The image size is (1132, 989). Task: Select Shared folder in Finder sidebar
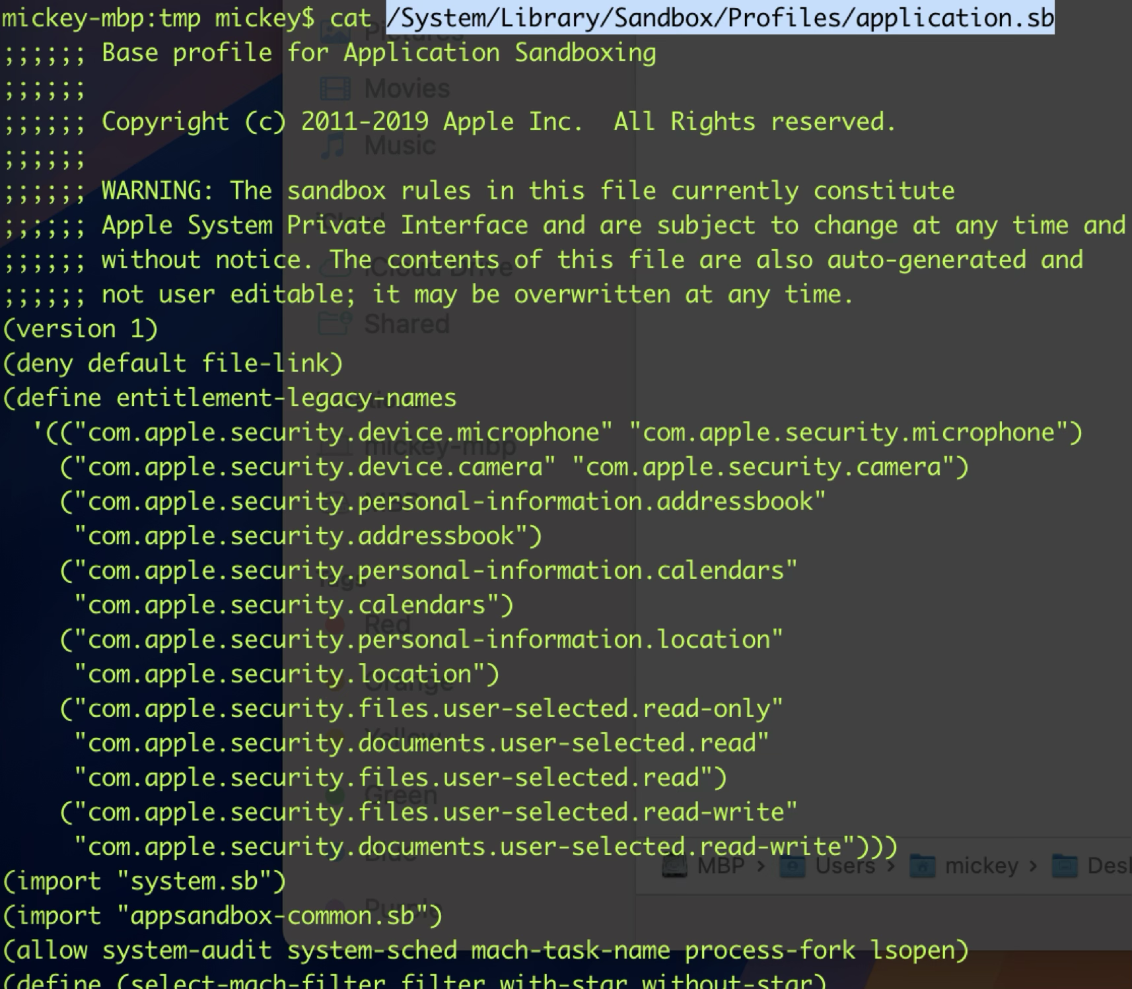point(384,324)
